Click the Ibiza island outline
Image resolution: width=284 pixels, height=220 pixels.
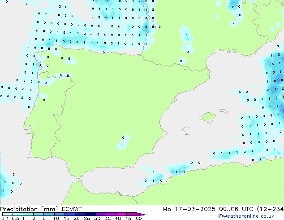coord(185,129)
